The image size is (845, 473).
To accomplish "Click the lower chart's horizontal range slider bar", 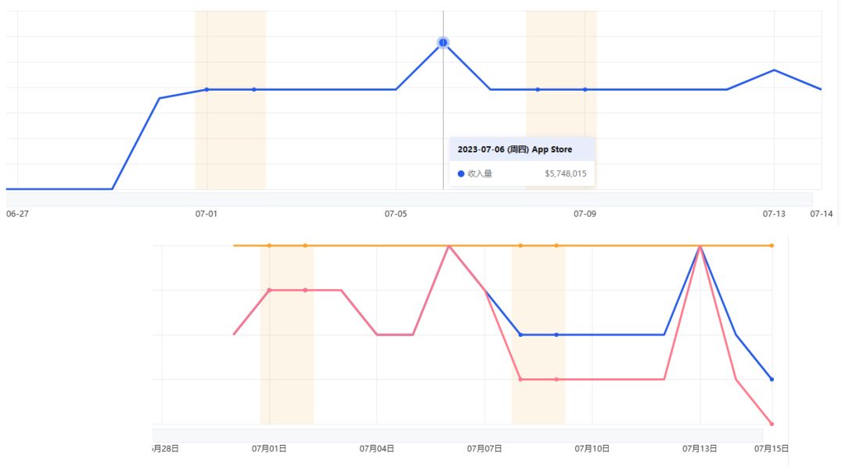I will click(457, 435).
